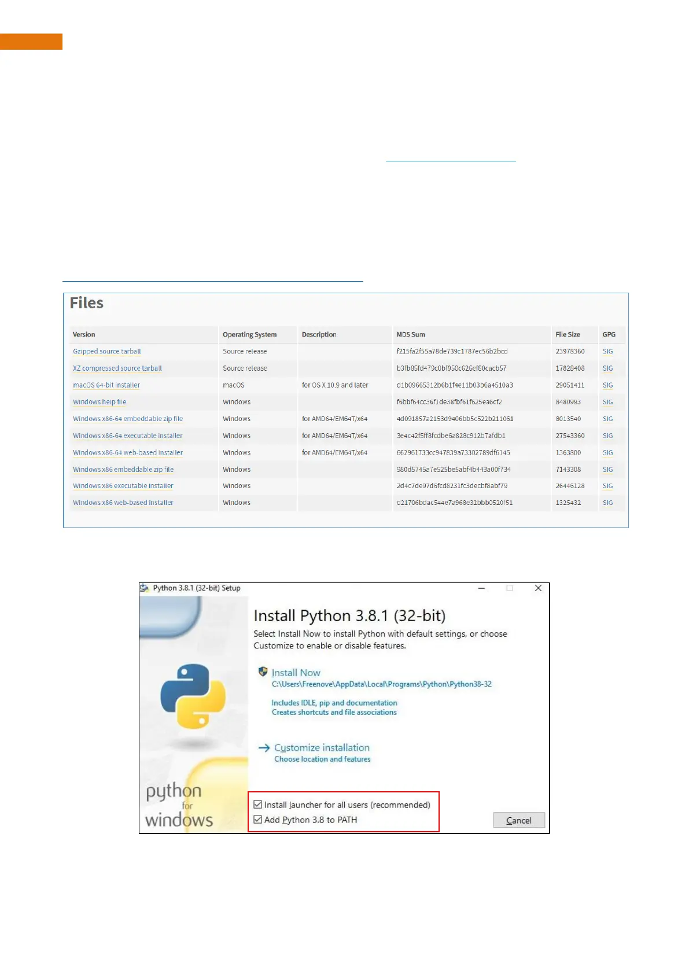Download Windows x86-64 executable installer

coord(128,436)
